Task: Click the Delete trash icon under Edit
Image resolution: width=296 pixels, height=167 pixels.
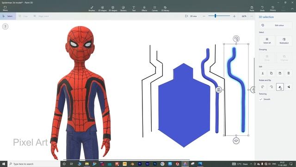Action: (289, 73)
